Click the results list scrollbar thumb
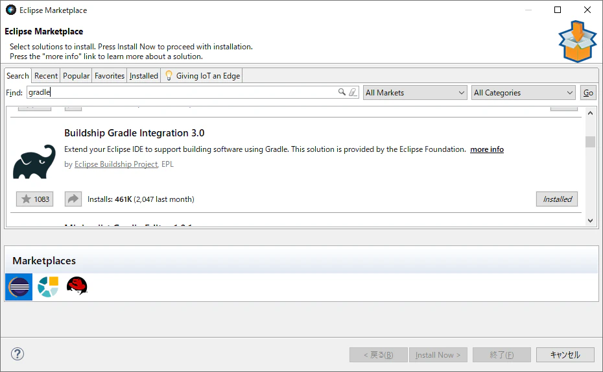The height and width of the screenshot is (372, 603). pos(590,142)
